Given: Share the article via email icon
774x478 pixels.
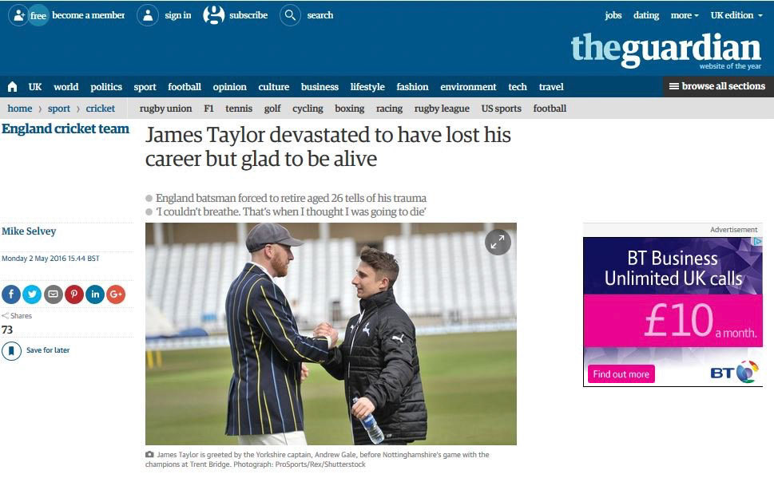Looking at the screenshot, I should (x=53, y=294).
